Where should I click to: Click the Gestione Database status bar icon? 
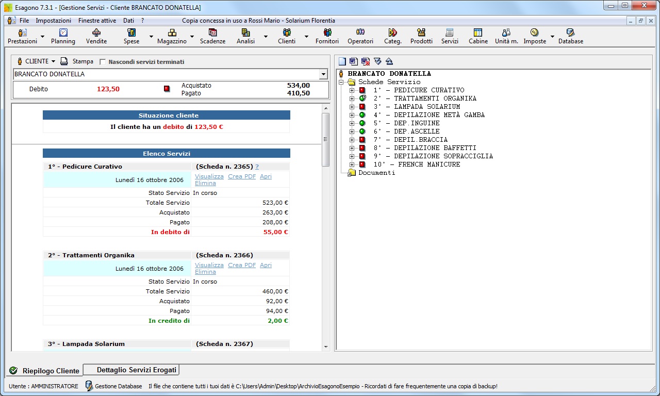click(89, 386)
